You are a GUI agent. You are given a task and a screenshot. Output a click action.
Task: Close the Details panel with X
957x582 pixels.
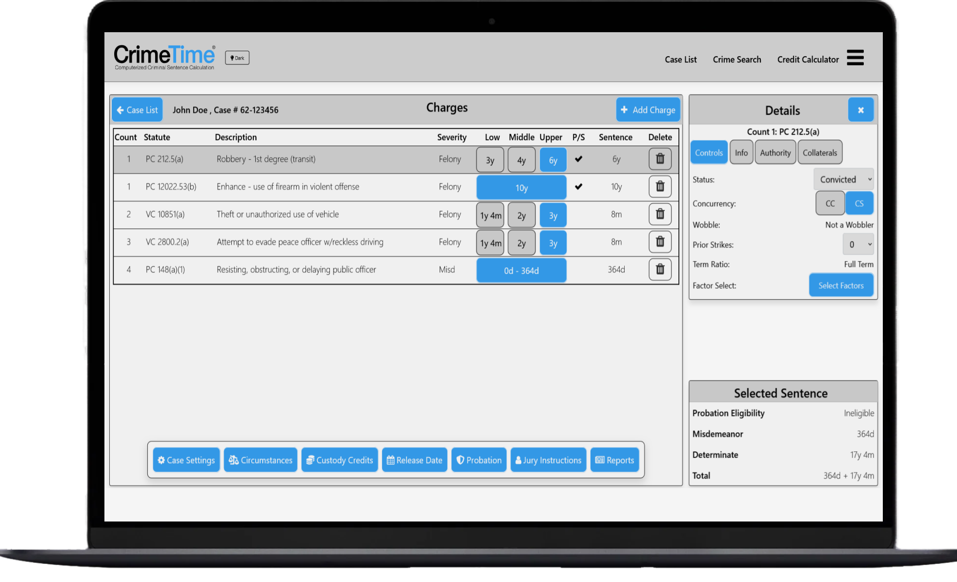coord(860,110)
